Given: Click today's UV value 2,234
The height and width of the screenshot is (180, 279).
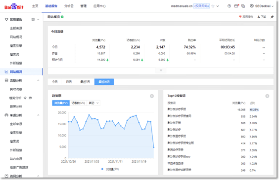Looking at the screenshot, I should pos(136,47).
